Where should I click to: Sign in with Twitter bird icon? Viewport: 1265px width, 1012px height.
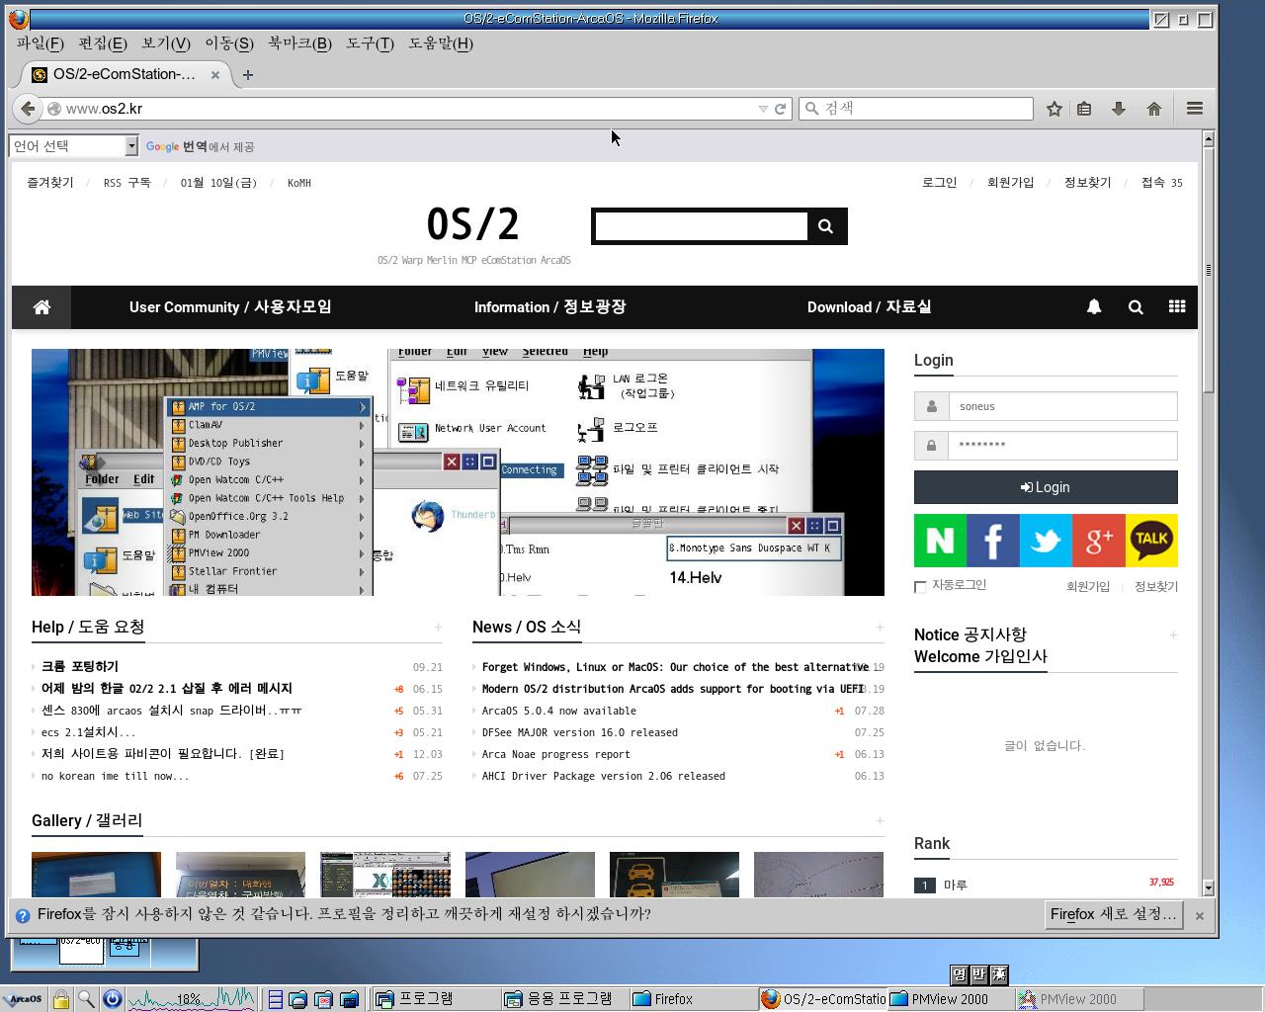pos(1046,541)
